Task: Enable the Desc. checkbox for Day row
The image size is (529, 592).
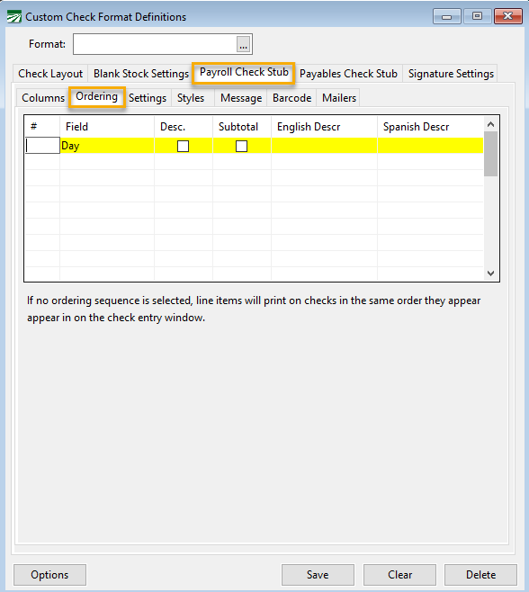Action: [x=184, y=146]
